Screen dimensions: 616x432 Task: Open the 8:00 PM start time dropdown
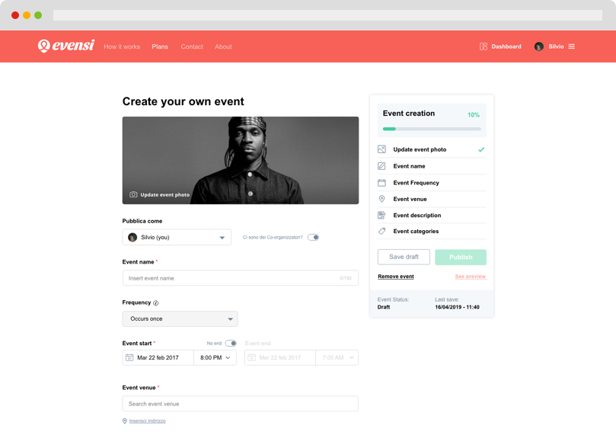(215, 357)
